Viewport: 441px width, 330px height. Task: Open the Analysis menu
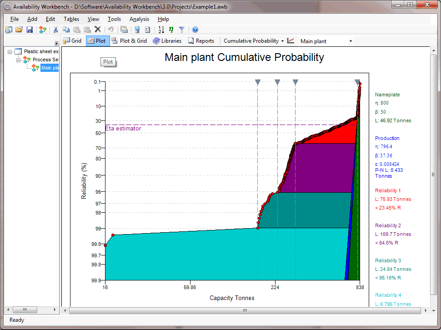pyautogui.click(x=139, y=19)
